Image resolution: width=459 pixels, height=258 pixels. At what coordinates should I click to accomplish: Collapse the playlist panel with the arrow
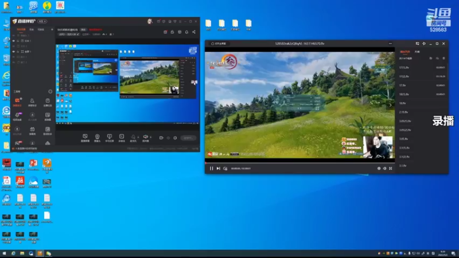point(390,105)
